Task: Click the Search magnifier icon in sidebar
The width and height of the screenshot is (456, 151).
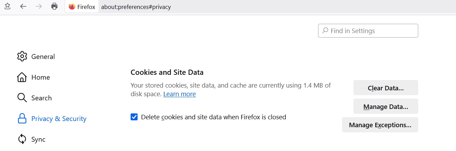Action: pos(22,98)
